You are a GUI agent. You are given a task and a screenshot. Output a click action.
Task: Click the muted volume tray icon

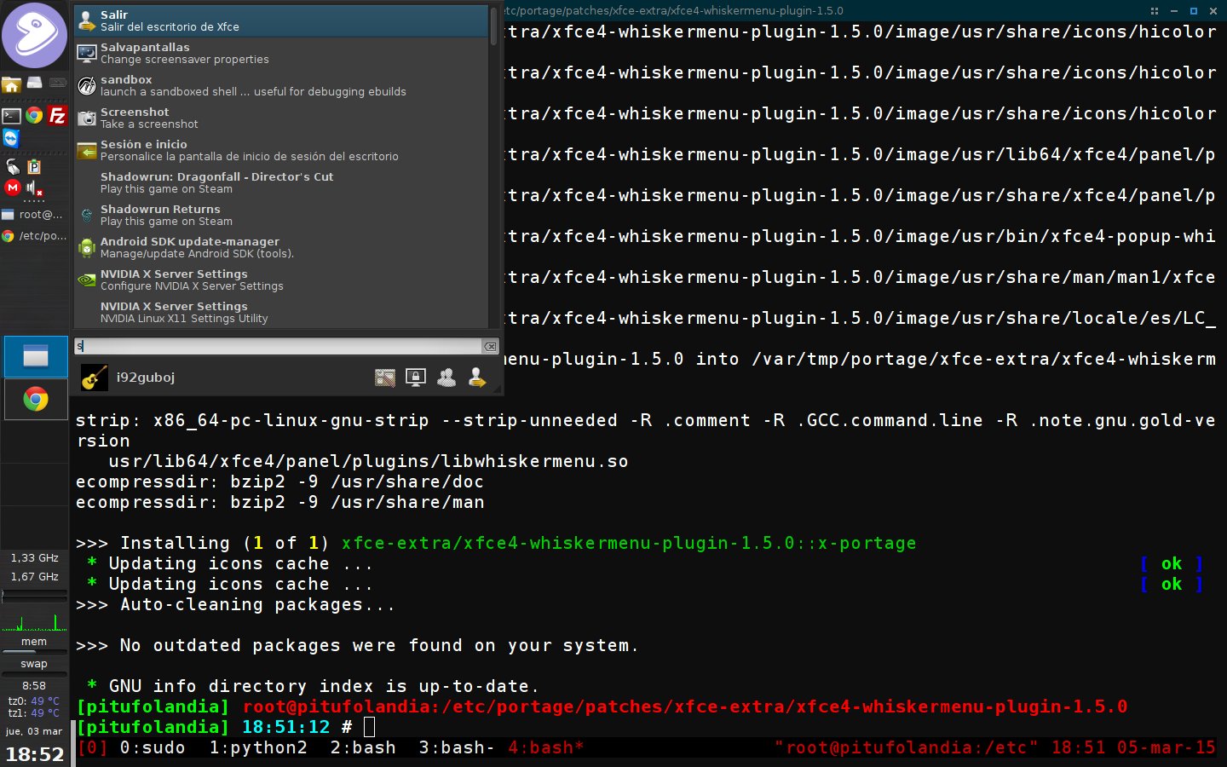click(x=34, y=188)
